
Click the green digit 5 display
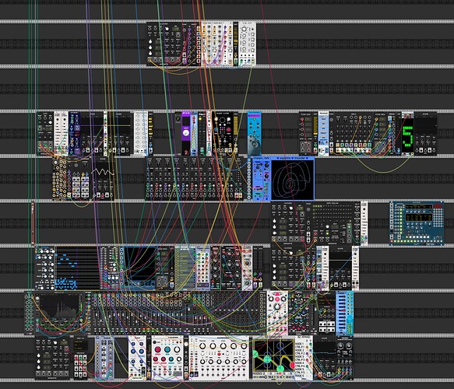tap(408, 135)
